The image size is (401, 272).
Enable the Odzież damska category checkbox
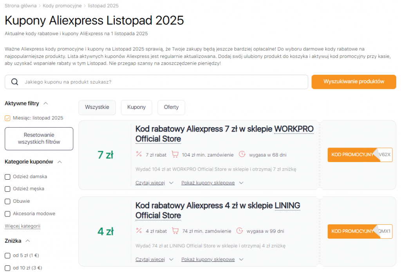[x=7, y=177]
